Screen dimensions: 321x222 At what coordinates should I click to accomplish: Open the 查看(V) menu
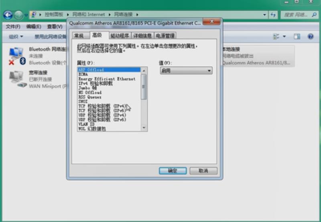pos(55,26)
